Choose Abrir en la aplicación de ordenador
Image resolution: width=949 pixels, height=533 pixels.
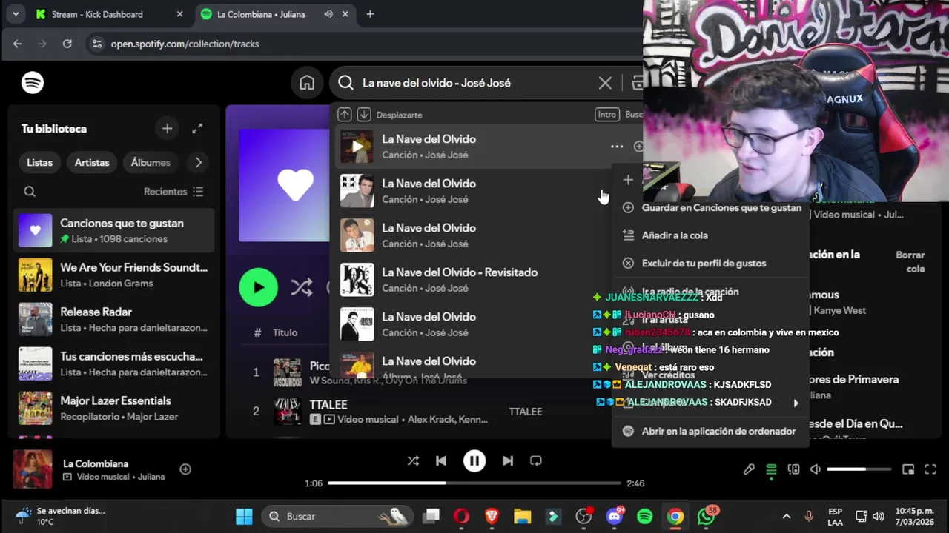pos(711,431)
